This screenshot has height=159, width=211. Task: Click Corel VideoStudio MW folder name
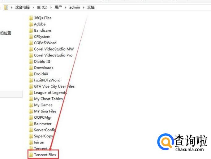(54, 49)
